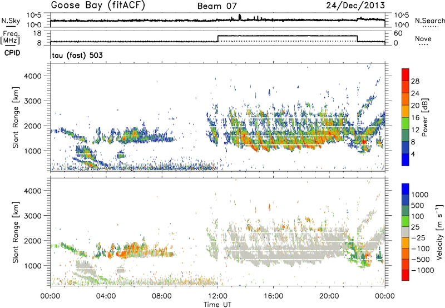Select 'Slant Range [km]' label of velocity panel
This screenshot has height=308, width=445.
click(16, 232)
